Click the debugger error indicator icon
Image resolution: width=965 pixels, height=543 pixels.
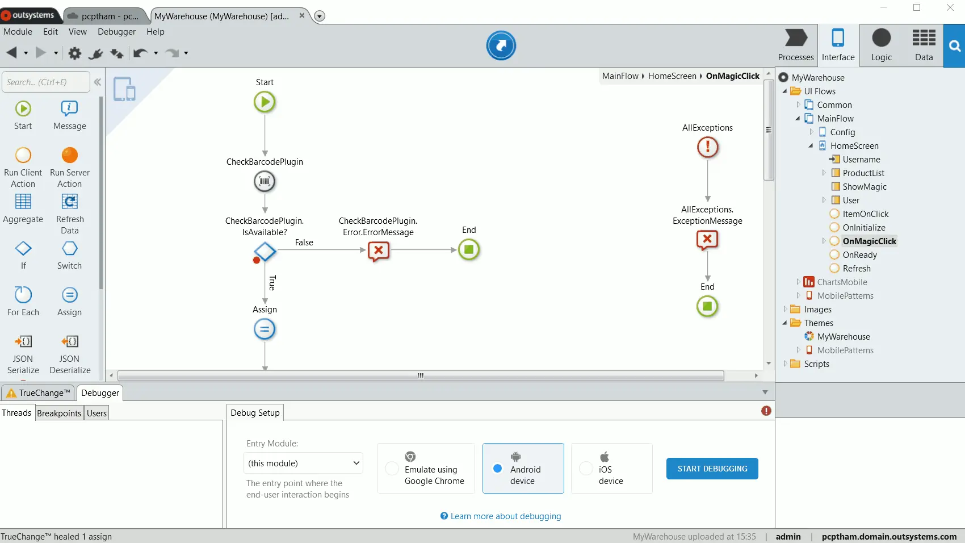[766, 411]
